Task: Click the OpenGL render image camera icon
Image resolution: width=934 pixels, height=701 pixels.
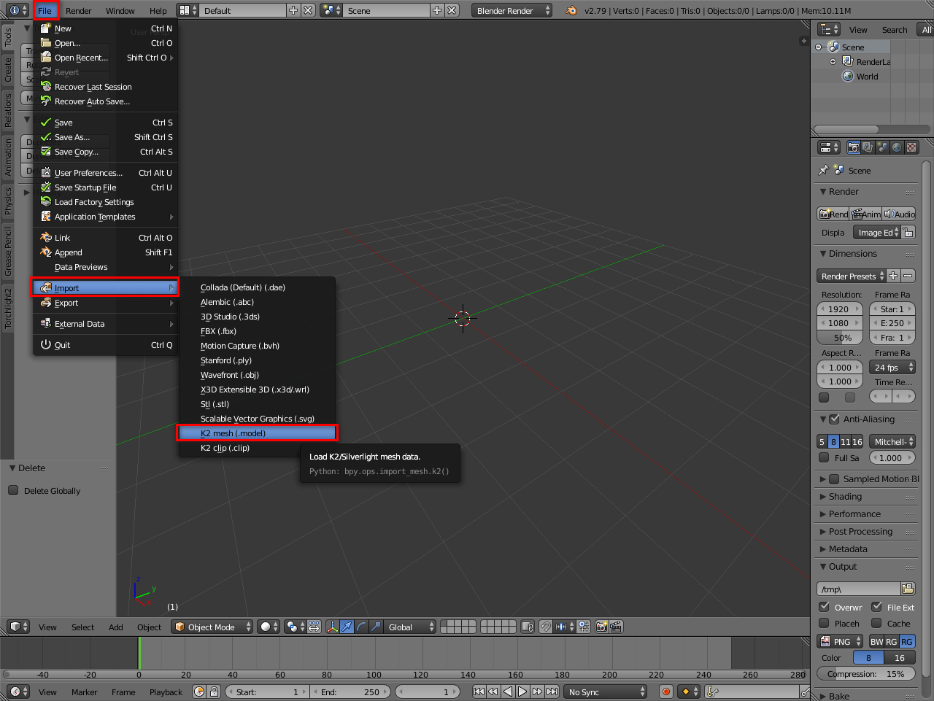Action: click(602, 627)
